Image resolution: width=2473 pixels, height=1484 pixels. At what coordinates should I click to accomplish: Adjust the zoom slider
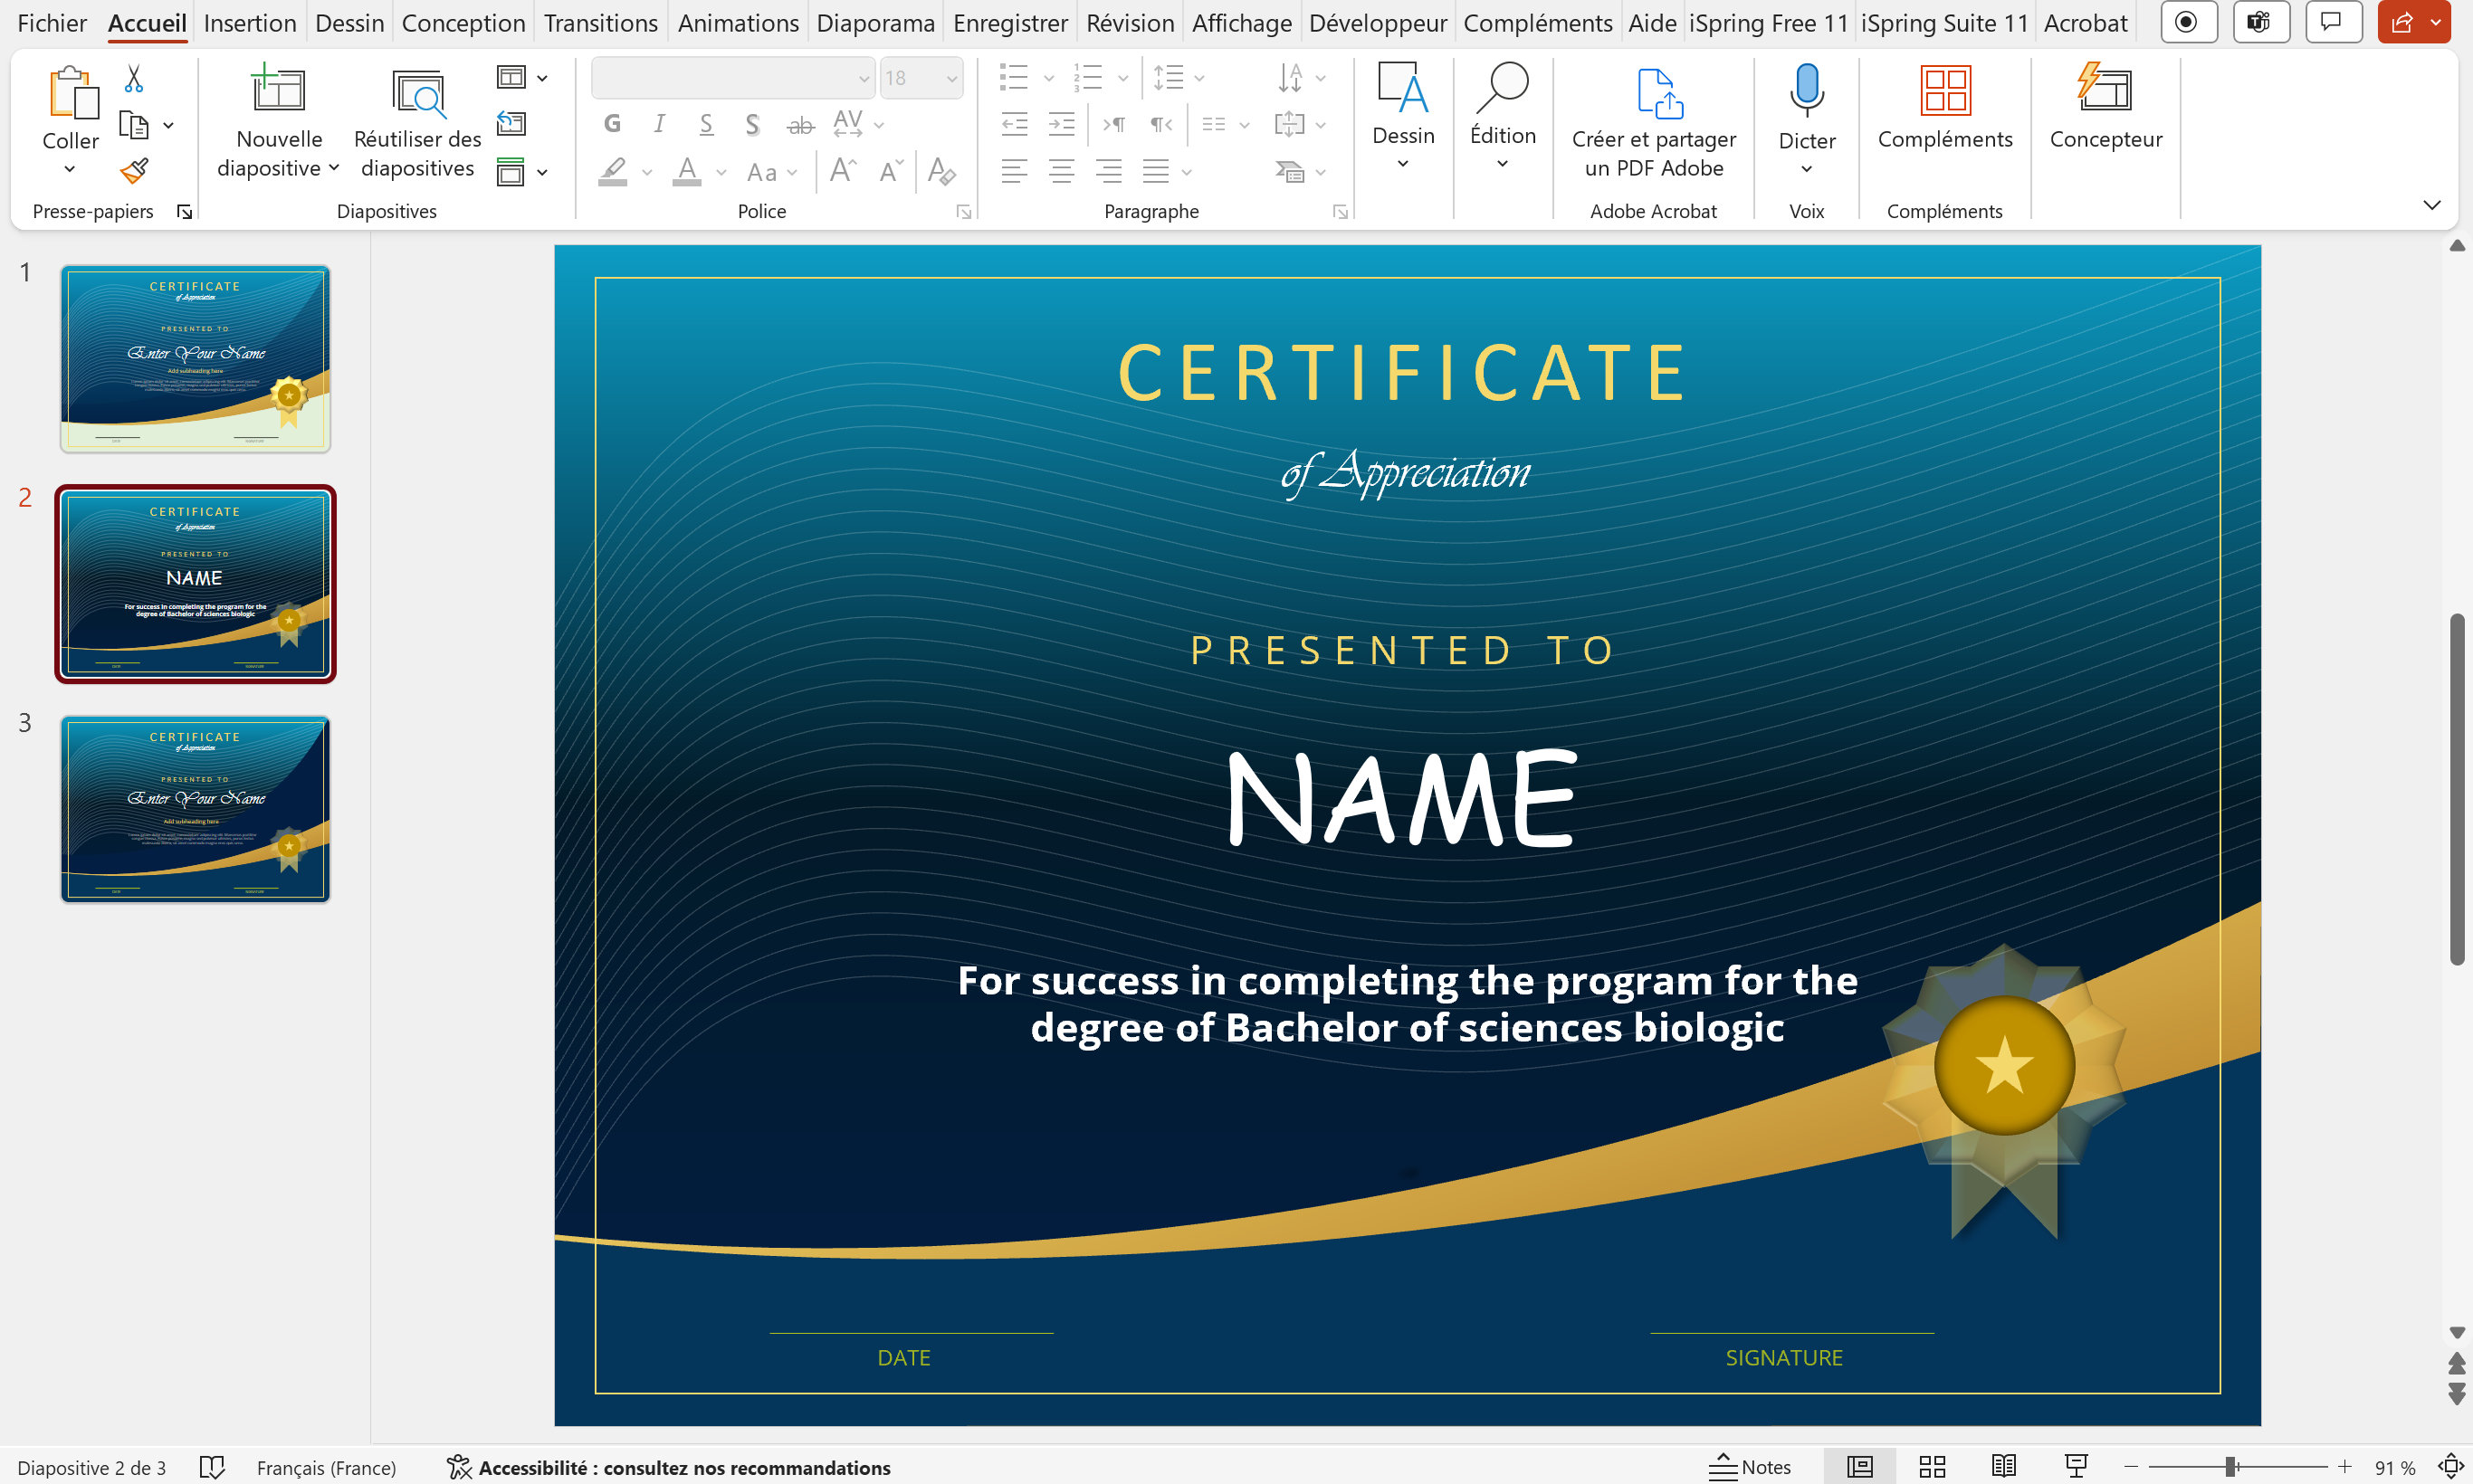tap(2231, 1467)
